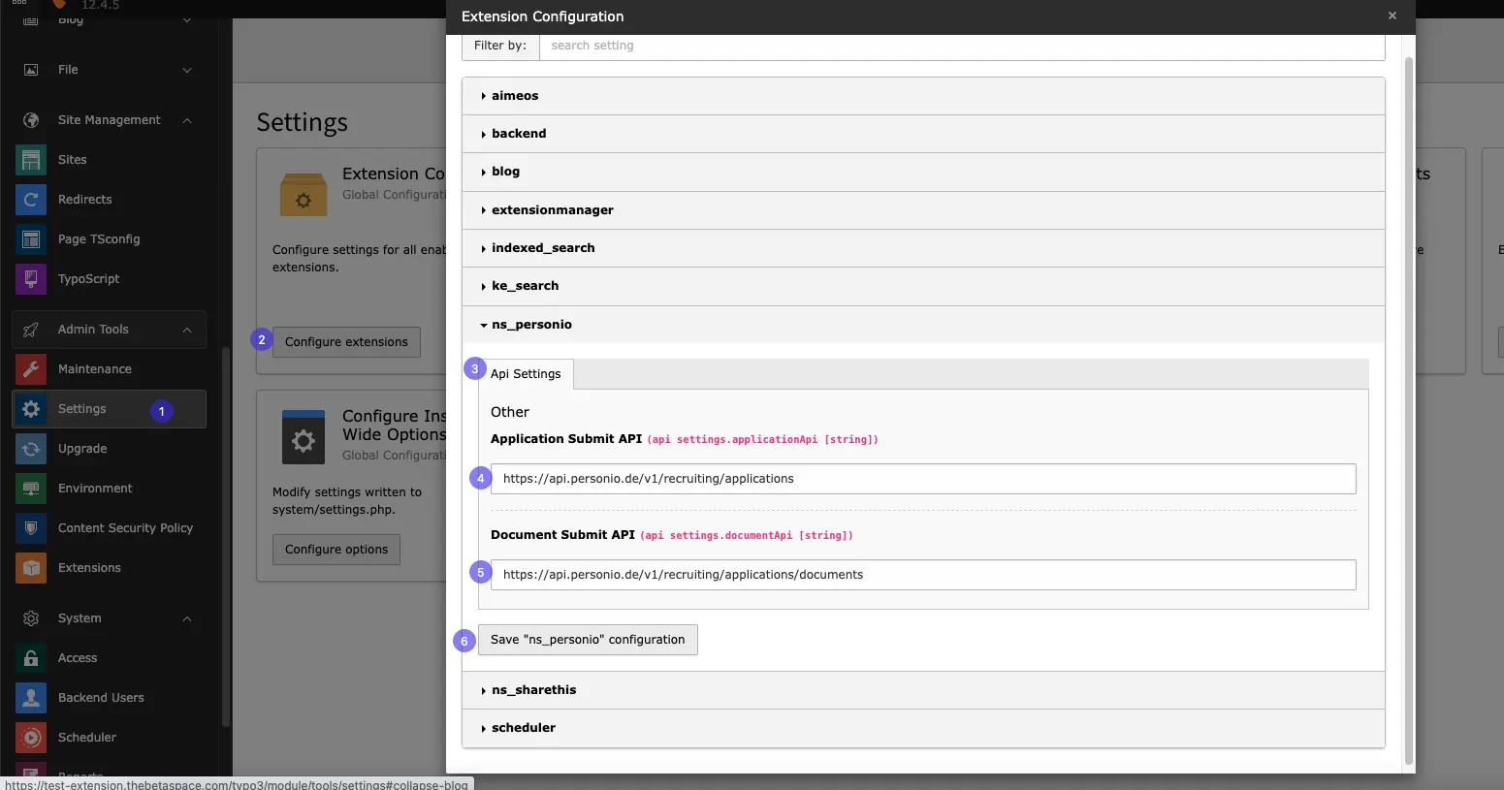Collapse the Site Management group chevron

click(187, 120)
